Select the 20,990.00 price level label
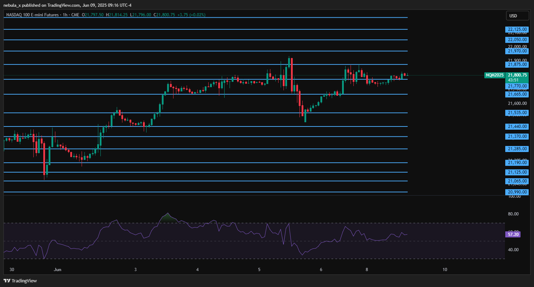 tap(517, 192)
